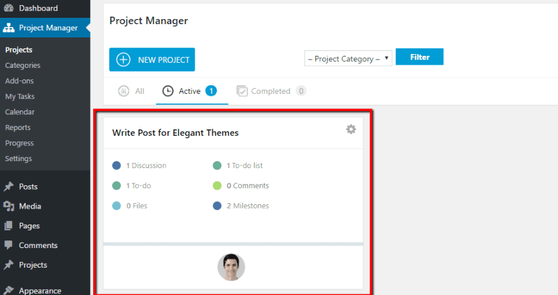The height and width of the screenshot is (295, 558).
Task: Click the Dashboard gauge icon
Action: pos(9,8)
